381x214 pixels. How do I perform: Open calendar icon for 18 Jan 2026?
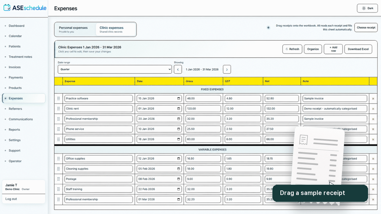coord(179,139)
